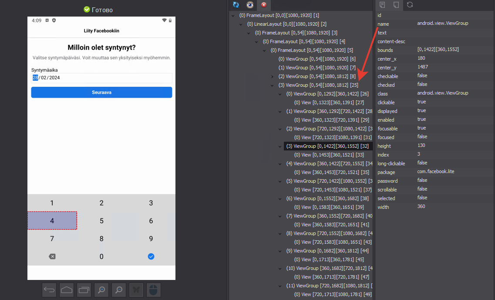Click the blue Seuraava button
The image size is (495, 300).
click(x=101, y=92)
